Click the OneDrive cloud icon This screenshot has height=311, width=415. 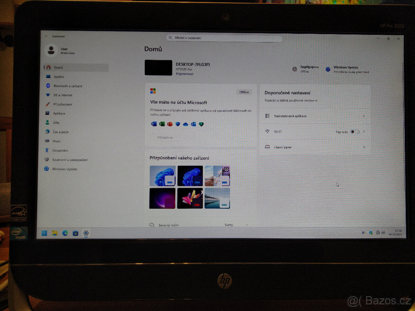(185, 124)
